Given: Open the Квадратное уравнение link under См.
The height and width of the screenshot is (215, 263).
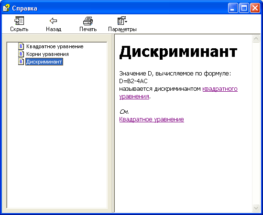Looking at the screenshot, I should pos(152,119).
